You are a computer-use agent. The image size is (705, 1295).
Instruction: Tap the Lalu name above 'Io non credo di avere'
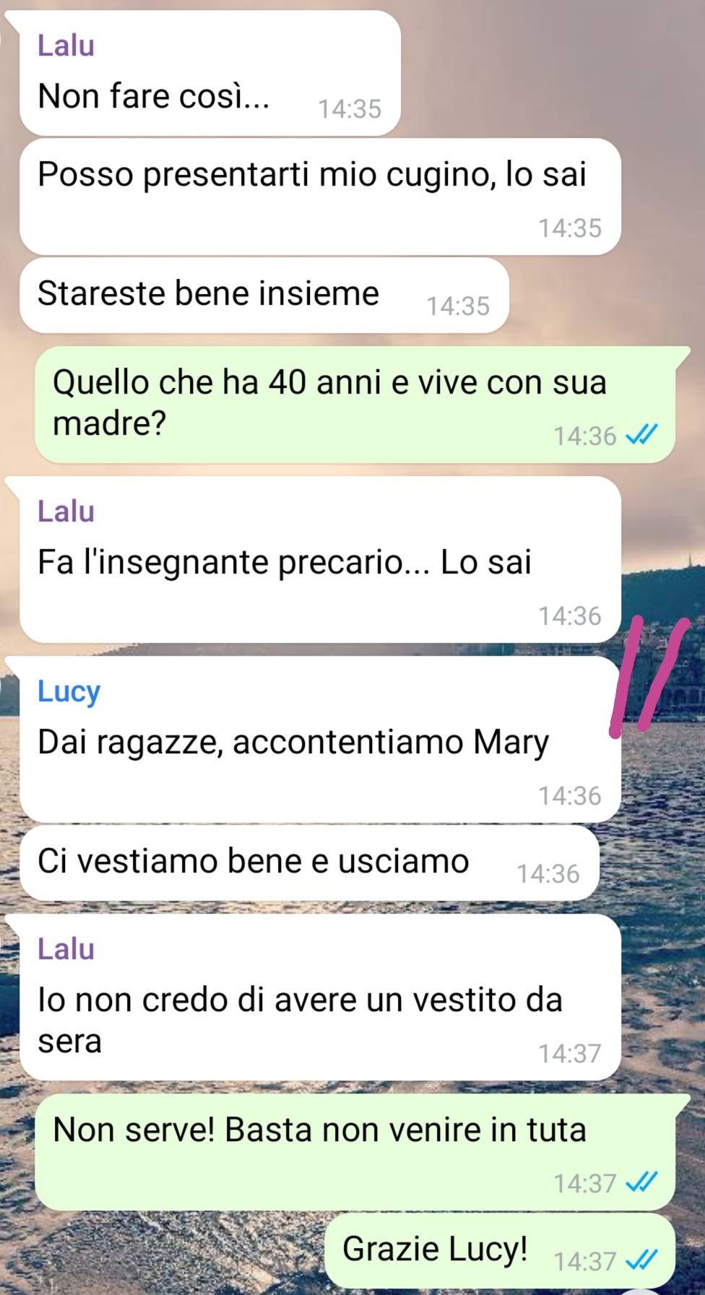[66, 948]
